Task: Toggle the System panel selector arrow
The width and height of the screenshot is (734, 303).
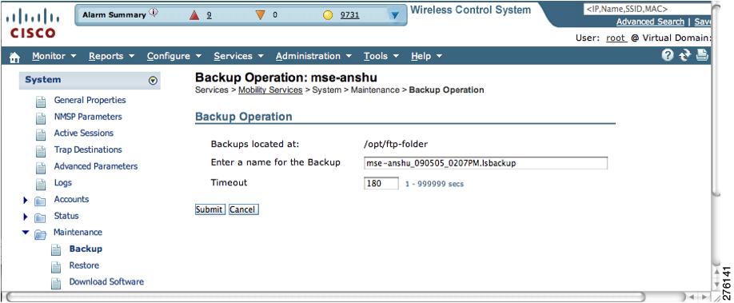Action: (152, 81)
